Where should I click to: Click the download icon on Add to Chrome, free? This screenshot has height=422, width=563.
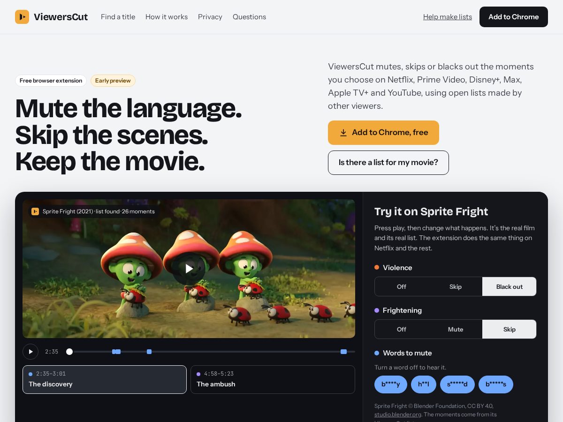point(343,133)
